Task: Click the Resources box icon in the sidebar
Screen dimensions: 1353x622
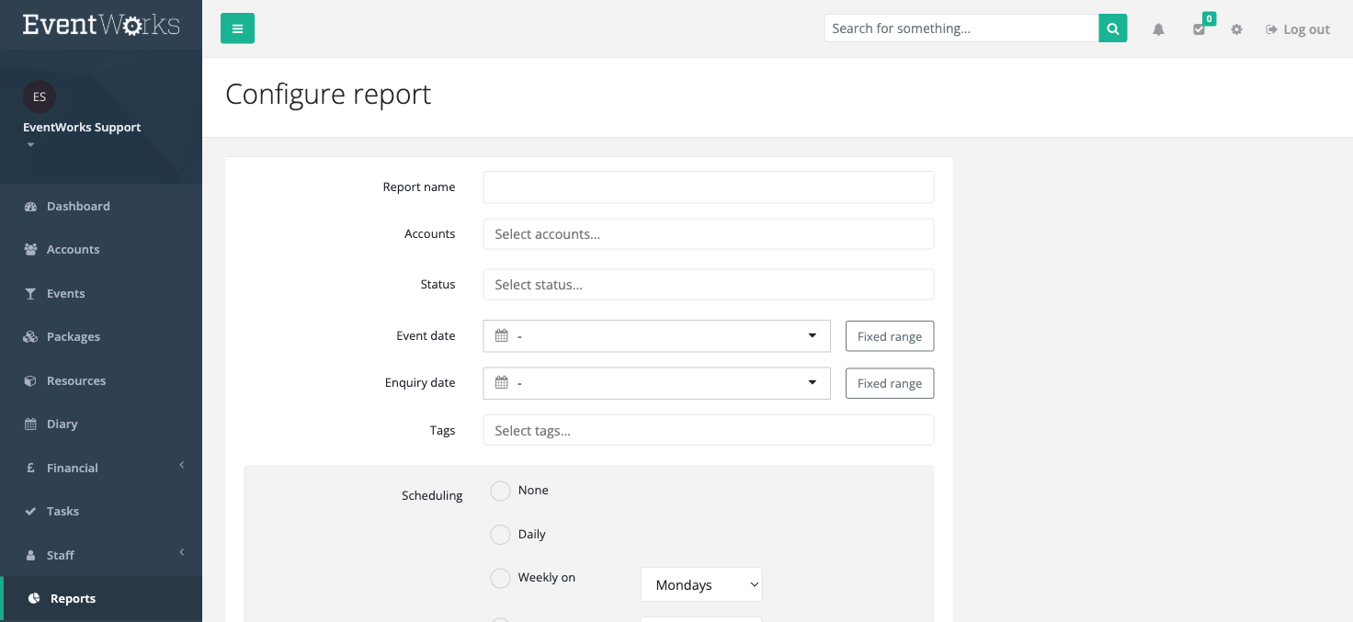Action: [x=30, y=381]
